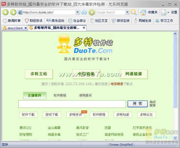Click the 完毕 status text
Image resolution: width=180 pixels, height=148 pixels.
click(5, 144)
